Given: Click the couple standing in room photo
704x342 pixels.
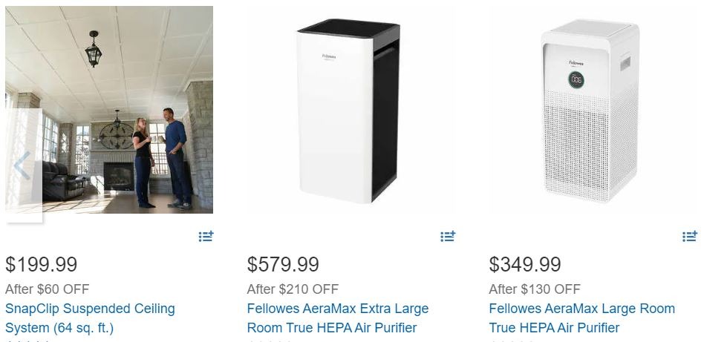Looking at the screenshot, I should pyautogui.click(x=160, y=159).
